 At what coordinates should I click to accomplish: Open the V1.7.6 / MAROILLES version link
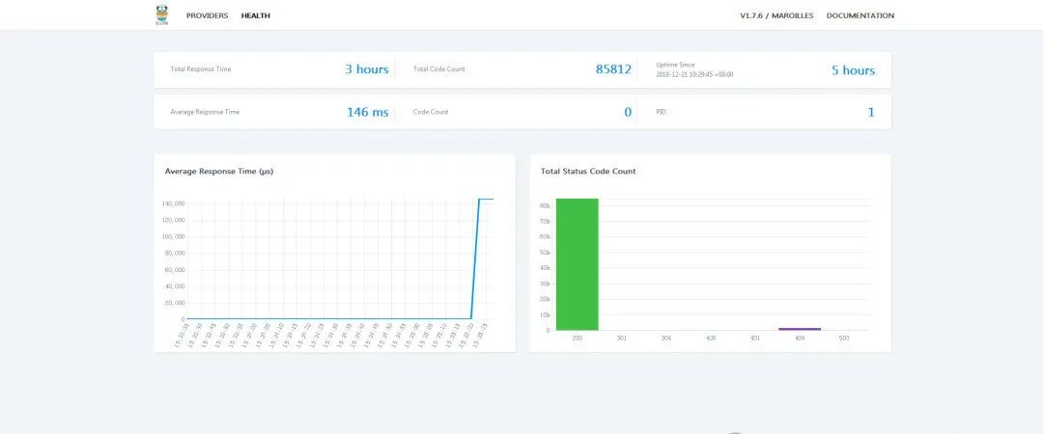point(776,15)
